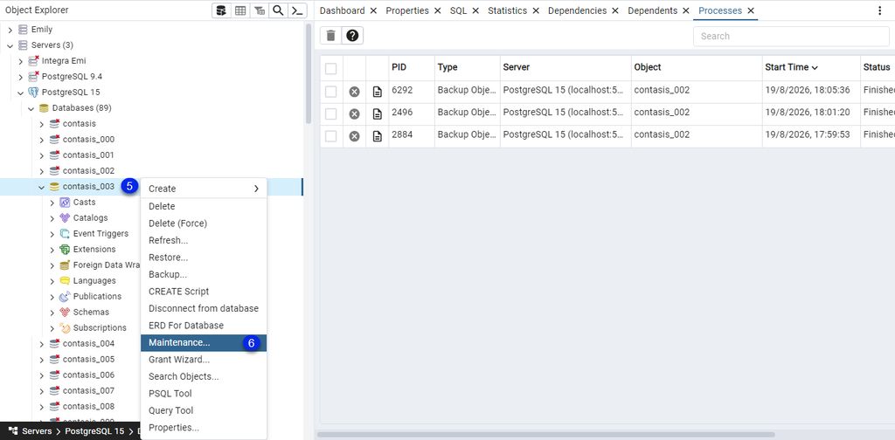The image size is (895, 440).
Task: Choose Properties... in the context menu
Action: click(204, 428)
